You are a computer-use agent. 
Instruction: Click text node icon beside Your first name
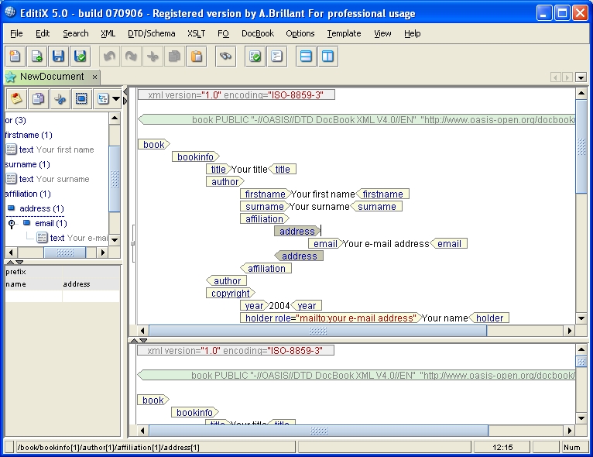click(x=12, y=149)
